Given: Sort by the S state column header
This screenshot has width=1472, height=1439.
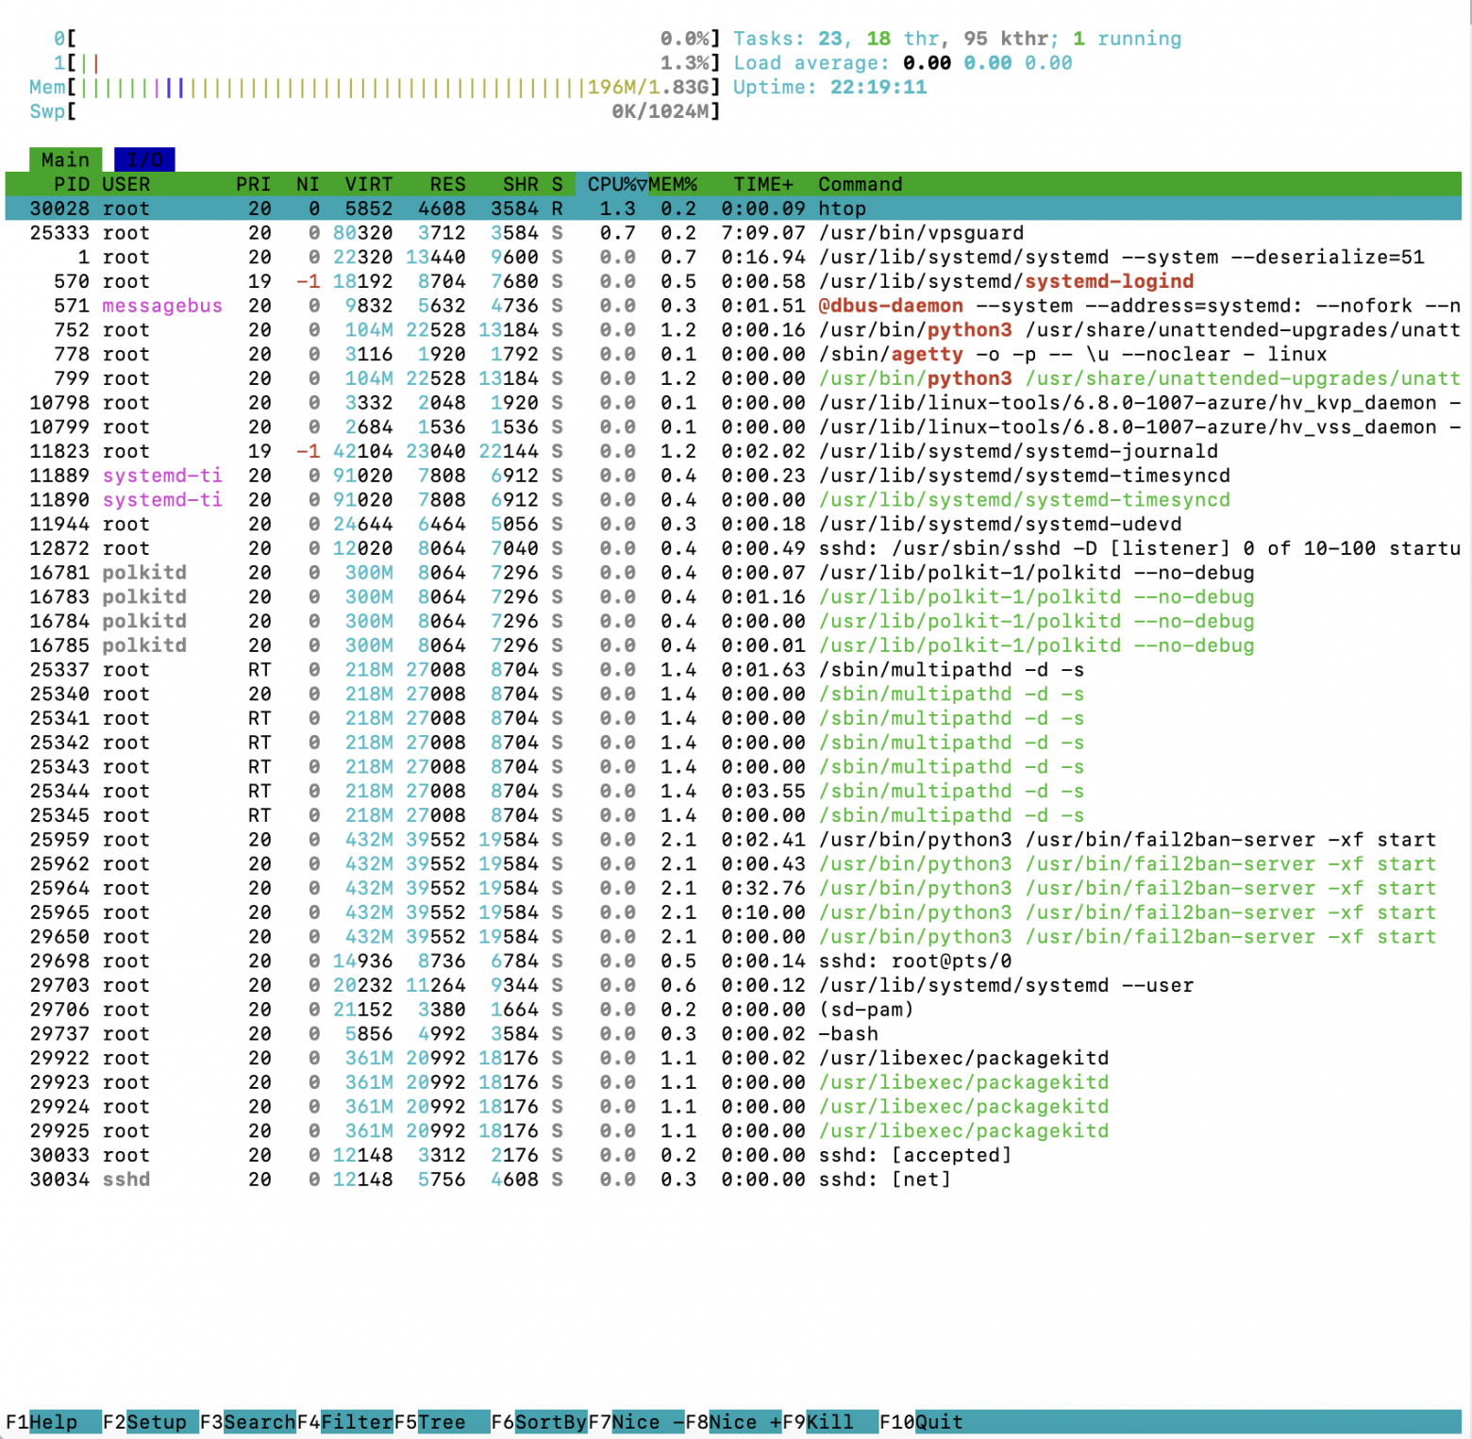Looking at the screenshot, I should coord(558,184).
